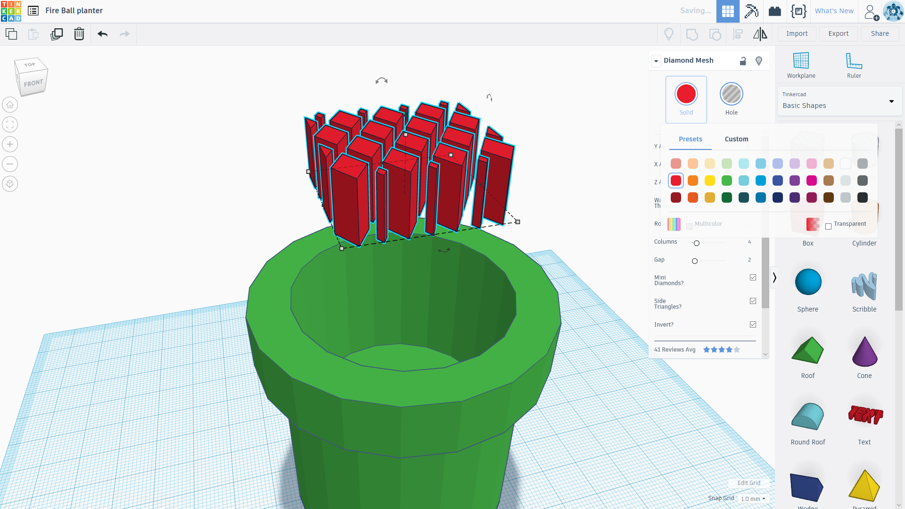Click the Duplicate and repeat icon

[57, 34]
